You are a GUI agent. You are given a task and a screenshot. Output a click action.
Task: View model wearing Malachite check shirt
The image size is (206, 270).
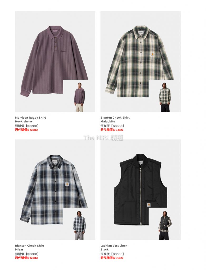(165, 97)
